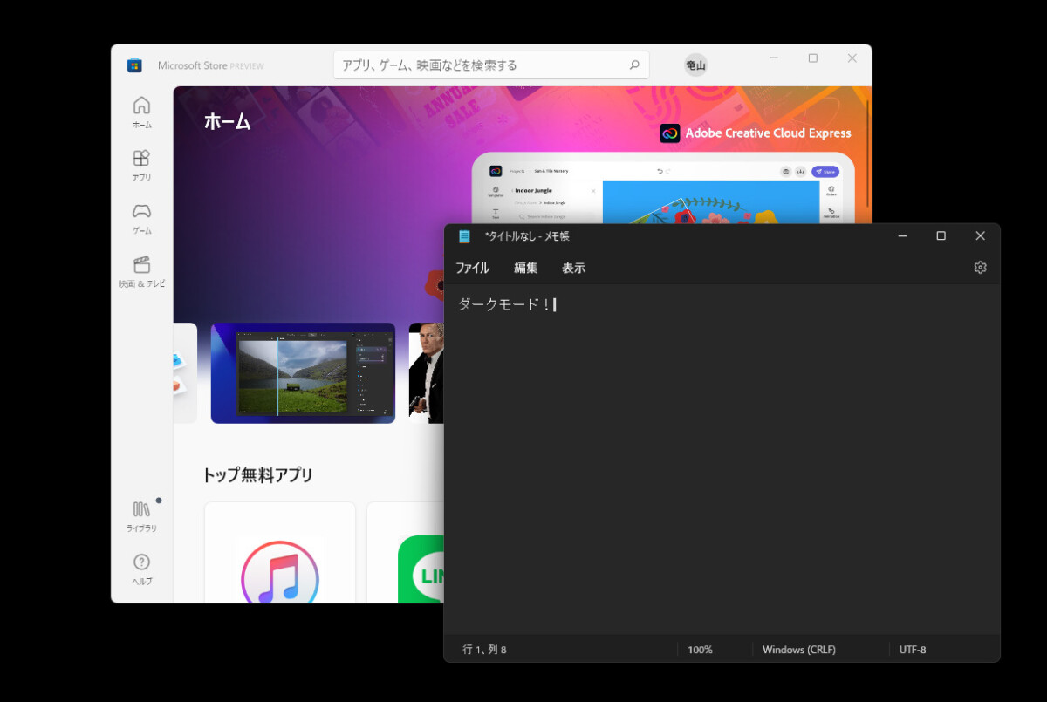Open Games section in Store sidebar
The width and height of the screenshot is (1047, 702).
141,219
